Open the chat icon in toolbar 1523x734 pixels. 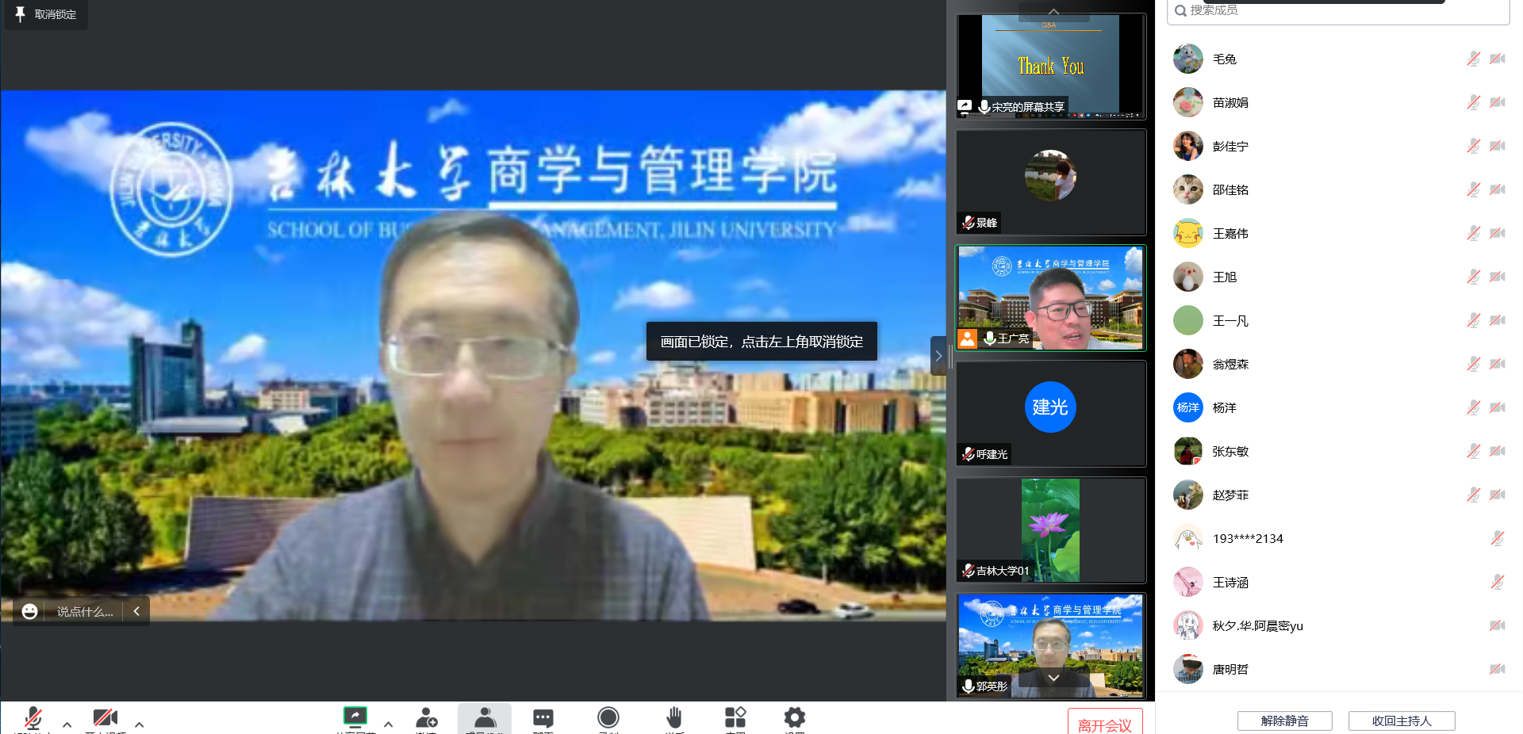tap(543, 717)
